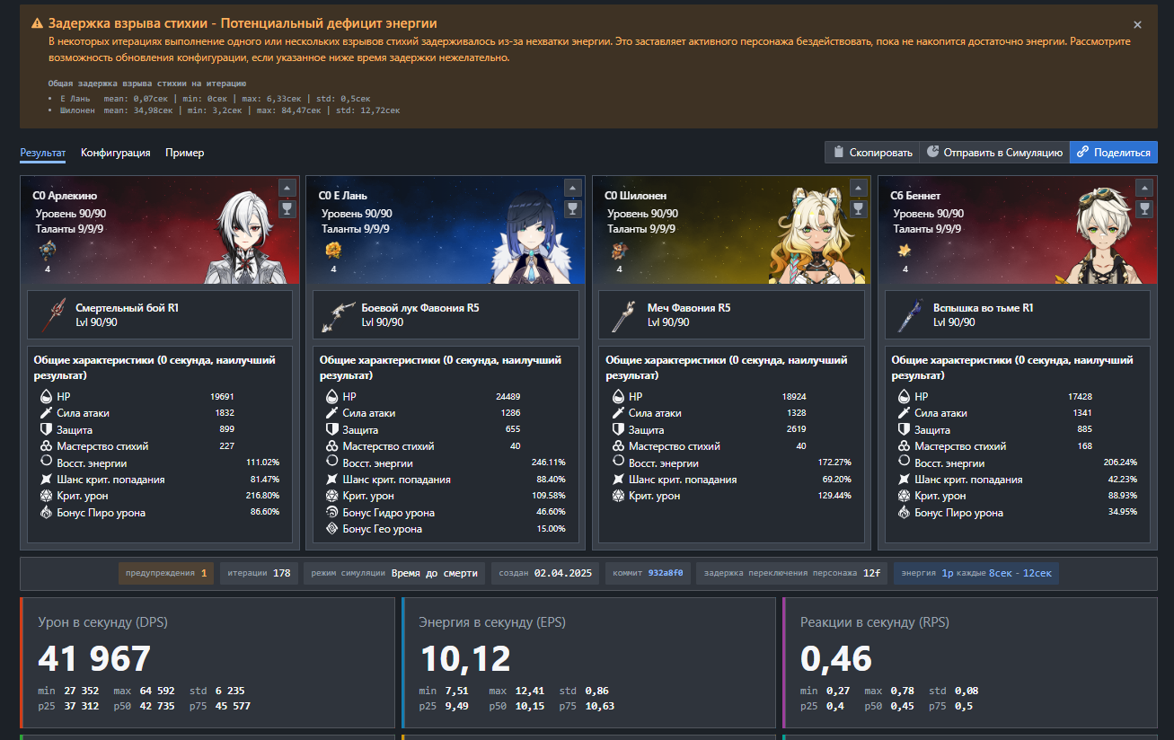1174x740 pixels.
Task: Click the Урон в секунду (DPS) card
Action: 207,663
